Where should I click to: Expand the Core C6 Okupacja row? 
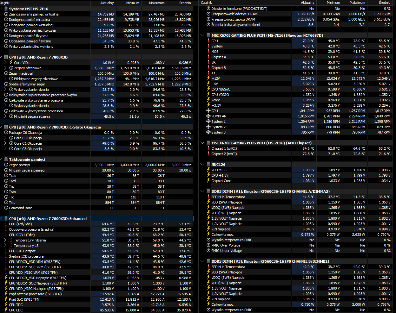coord(5,149)
